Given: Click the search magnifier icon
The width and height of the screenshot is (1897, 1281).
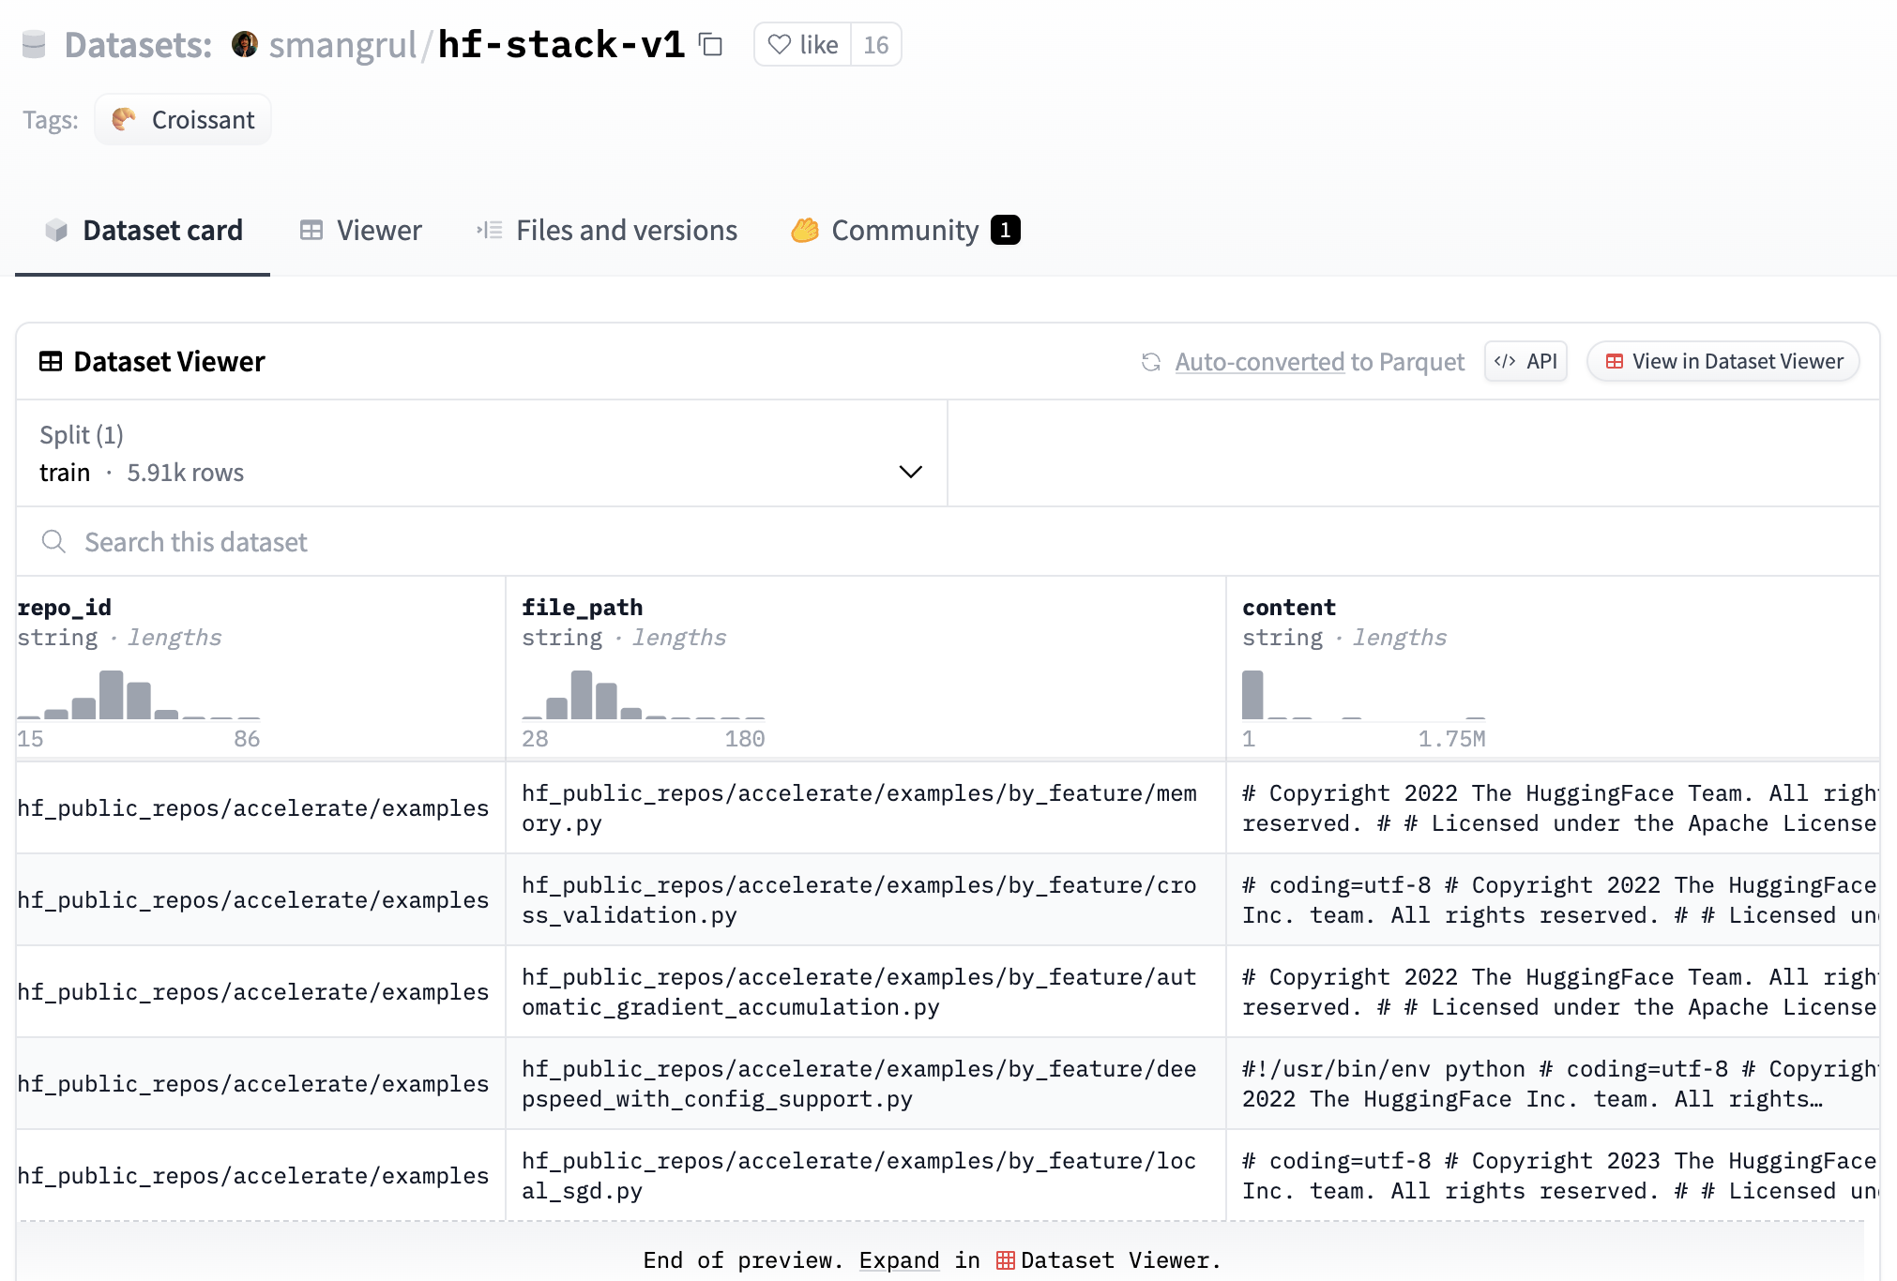Looking at the screenshot, I should (53, 542).
